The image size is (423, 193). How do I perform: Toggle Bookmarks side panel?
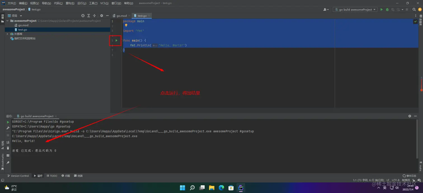pyautogui.click(x=3, y=162)
